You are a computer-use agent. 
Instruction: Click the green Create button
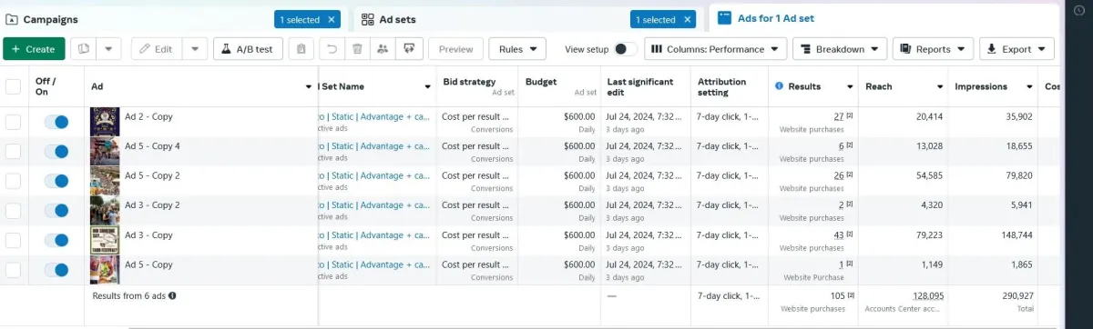(x=34, y=49)
